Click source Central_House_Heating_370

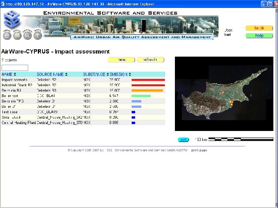(x=59, y=122)
